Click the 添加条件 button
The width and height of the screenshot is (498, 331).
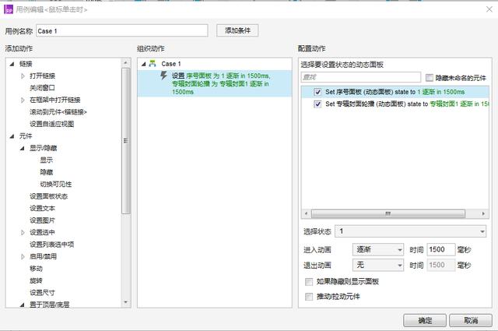pos(237,30)
